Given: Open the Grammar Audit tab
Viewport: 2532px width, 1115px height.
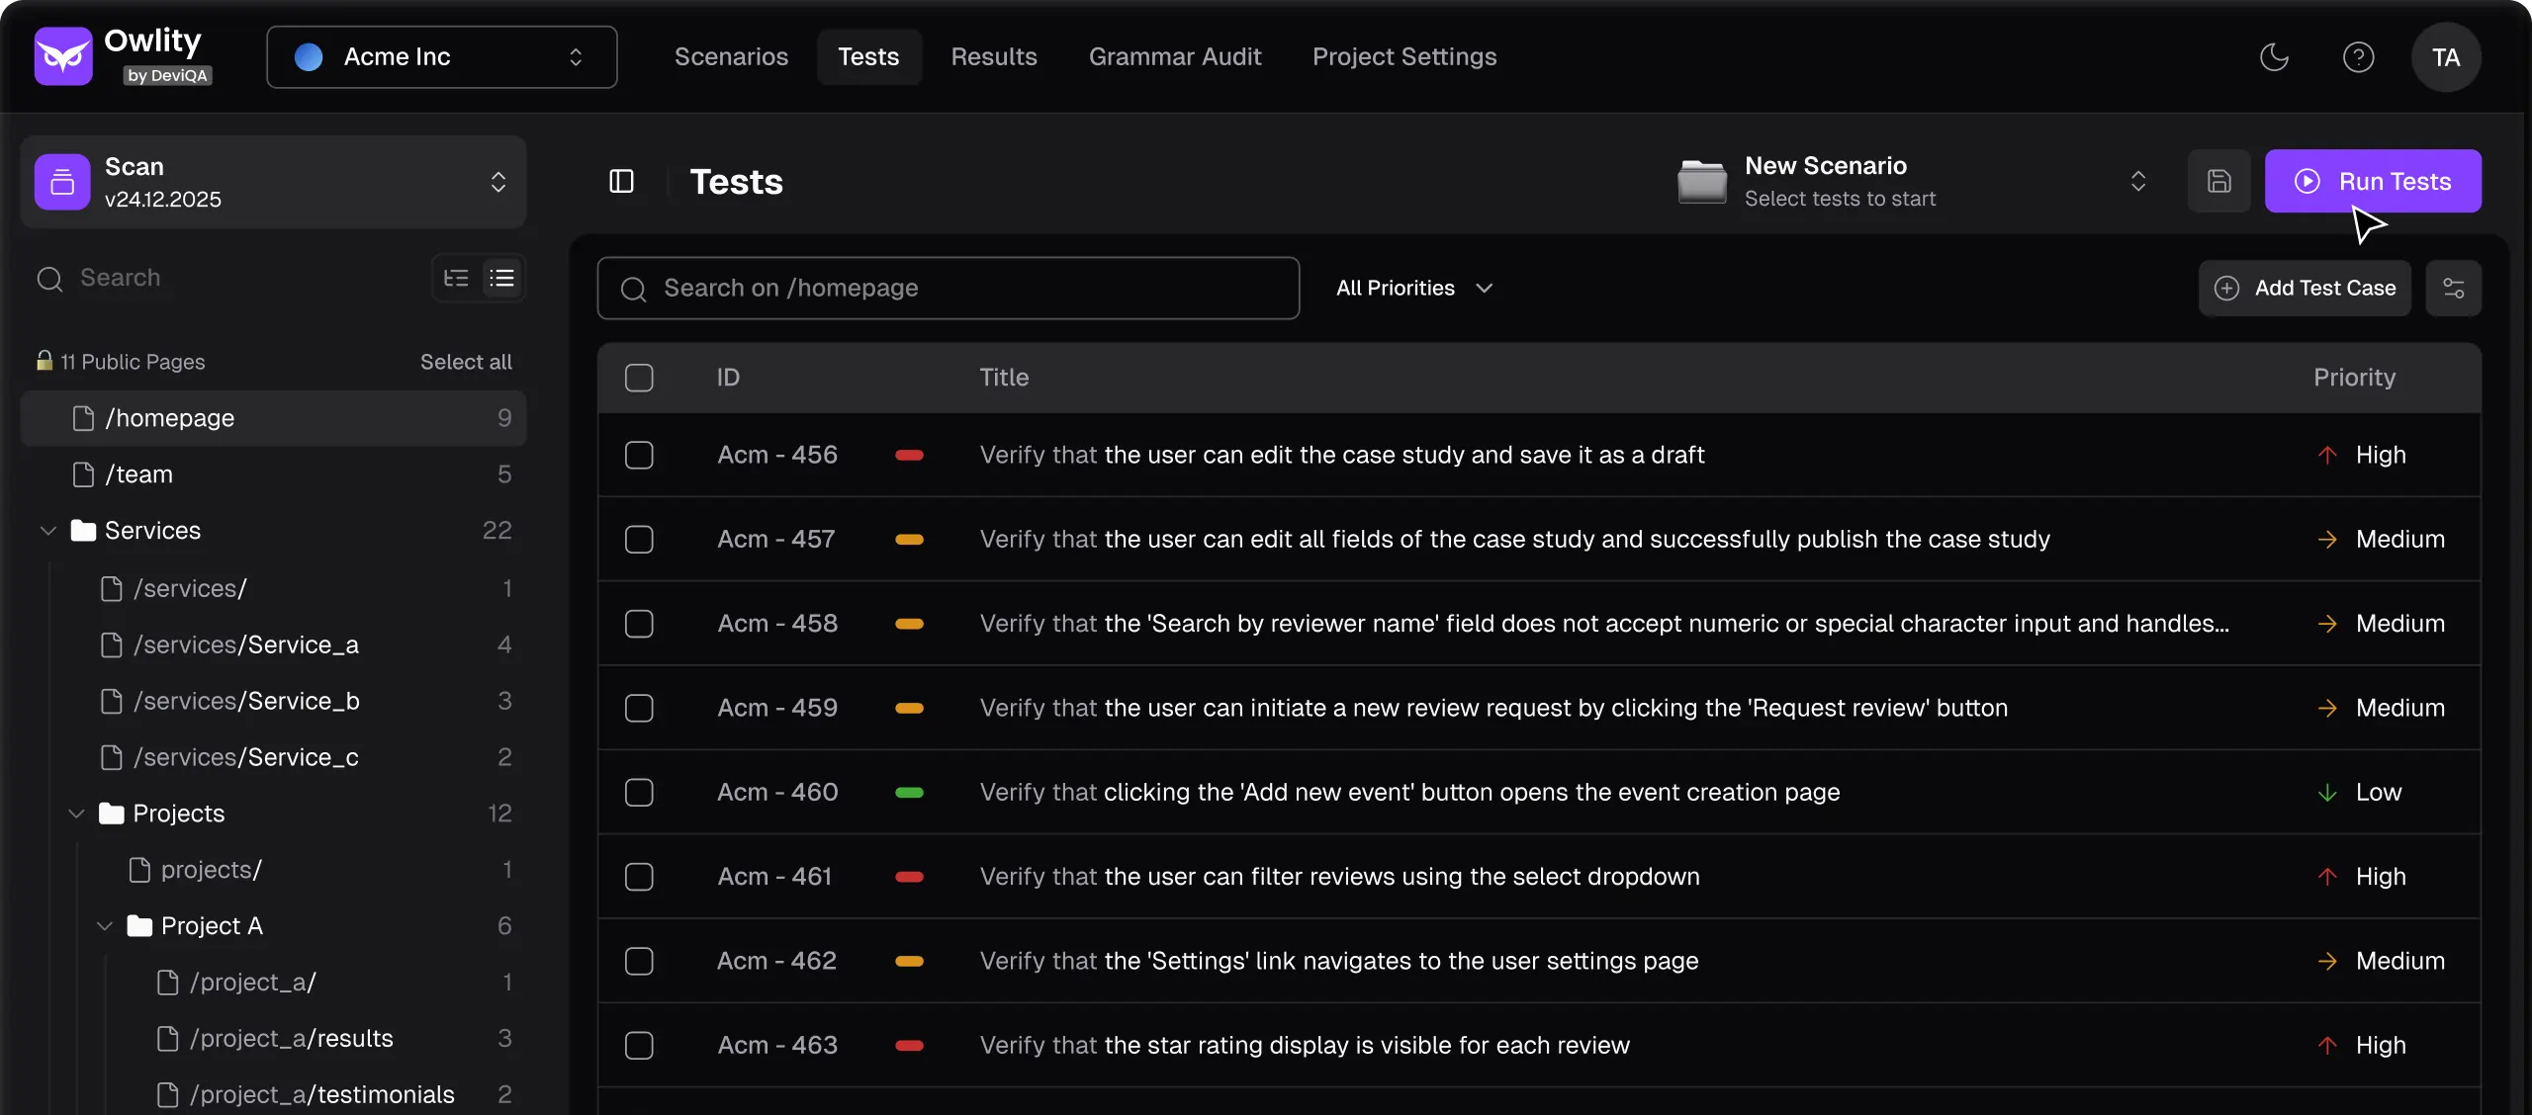Looking at the screenshot, I should point(1174,57).
